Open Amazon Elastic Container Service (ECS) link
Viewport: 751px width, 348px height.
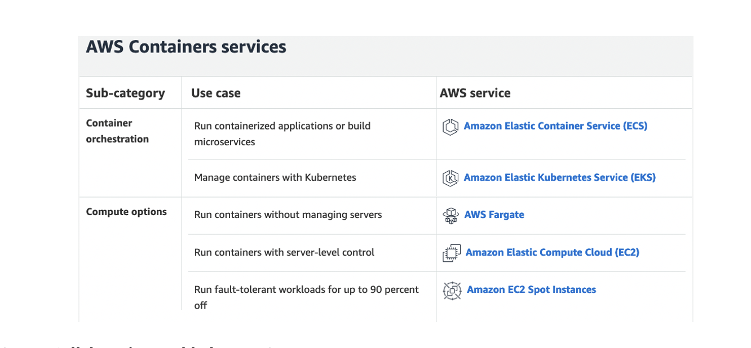(555, 126)
